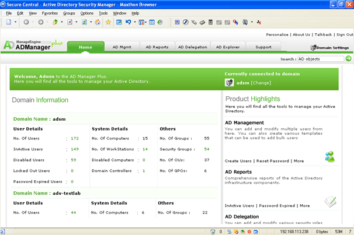Viewport: 354px width, 235px height.
Task: Expand the Stop button dropdown arrow
Action: [x=77, y=22]
